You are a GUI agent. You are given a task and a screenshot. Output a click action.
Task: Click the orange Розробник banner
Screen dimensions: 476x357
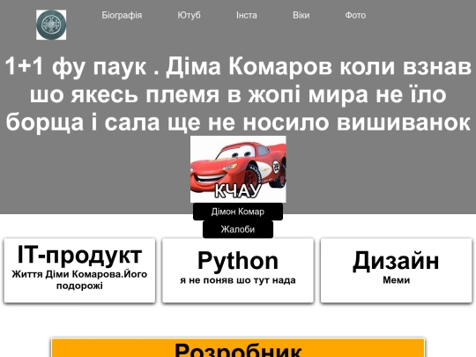tap(238, 347)
